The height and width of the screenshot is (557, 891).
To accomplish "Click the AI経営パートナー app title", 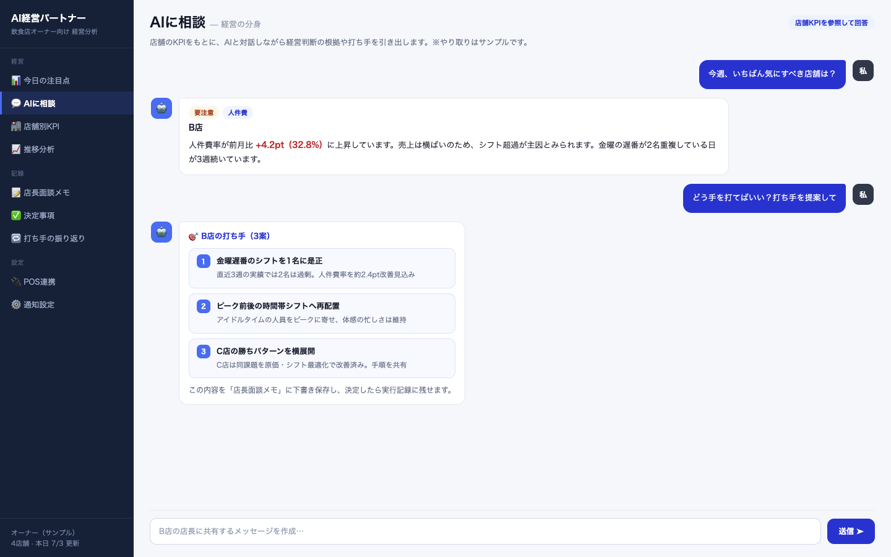I will point(48,18).
